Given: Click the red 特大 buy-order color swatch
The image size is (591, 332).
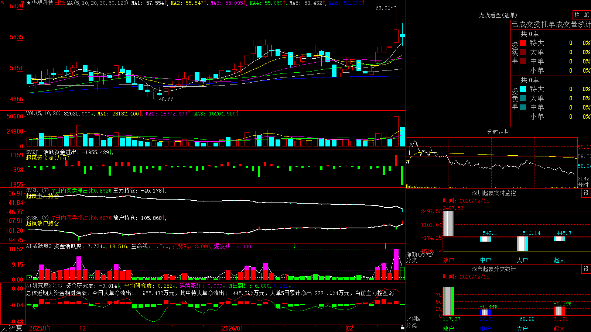Looking at the screenshot, I should point(523,43).
